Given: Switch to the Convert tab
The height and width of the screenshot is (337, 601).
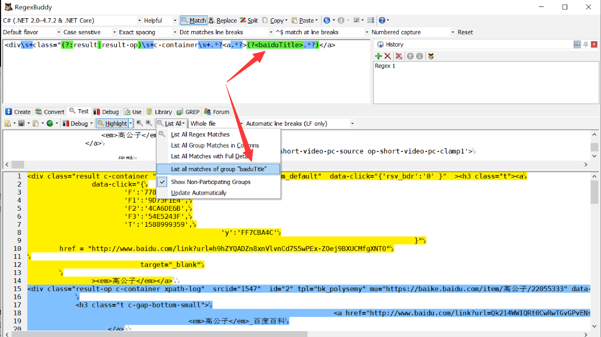Looking at the screenshot, I should coord(50,112).
